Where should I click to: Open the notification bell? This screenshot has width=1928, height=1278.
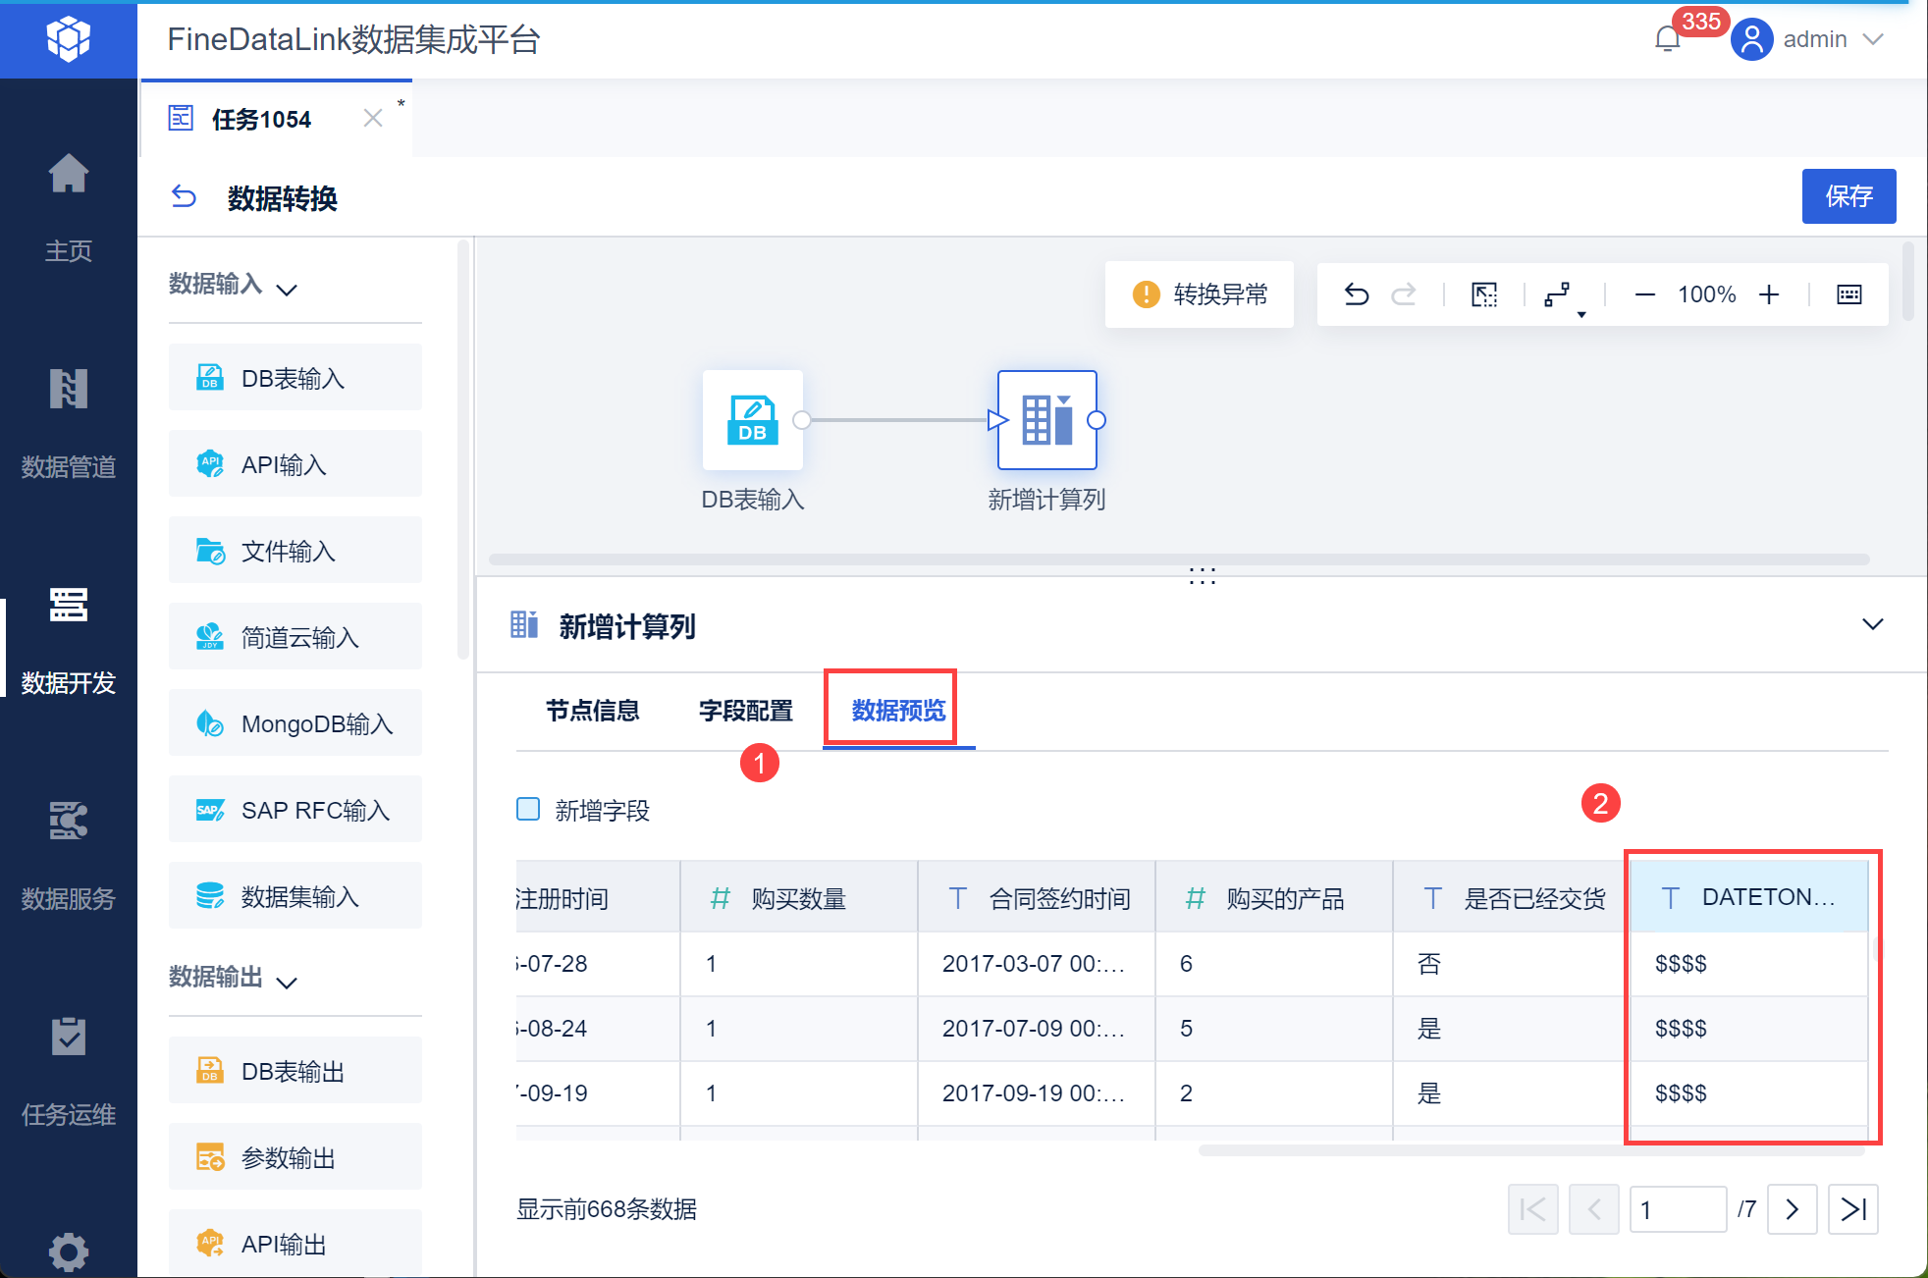(x=1667, y=39)
